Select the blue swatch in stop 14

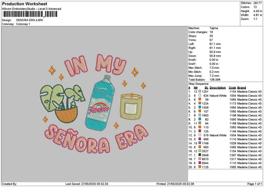(200, 143)
